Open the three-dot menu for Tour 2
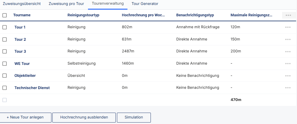 (288, 39)
